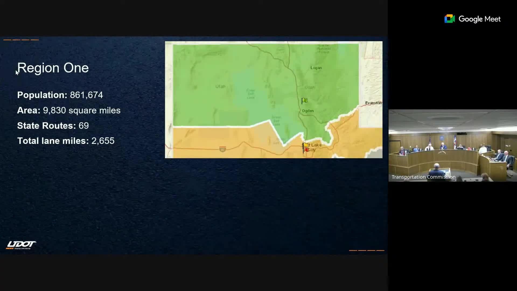Click the Transportation Commission name caption
The width and height of the screenshot is (517, 291).
[x=424, y=177]
